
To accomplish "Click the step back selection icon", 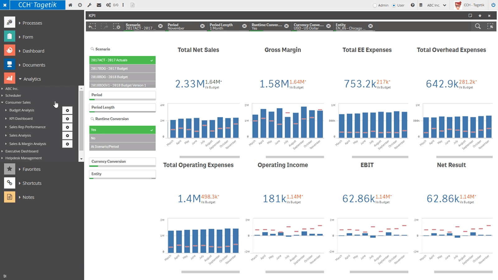I will pos(92,26).
